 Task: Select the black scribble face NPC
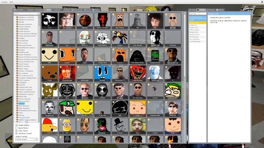(x=120, y=109)
